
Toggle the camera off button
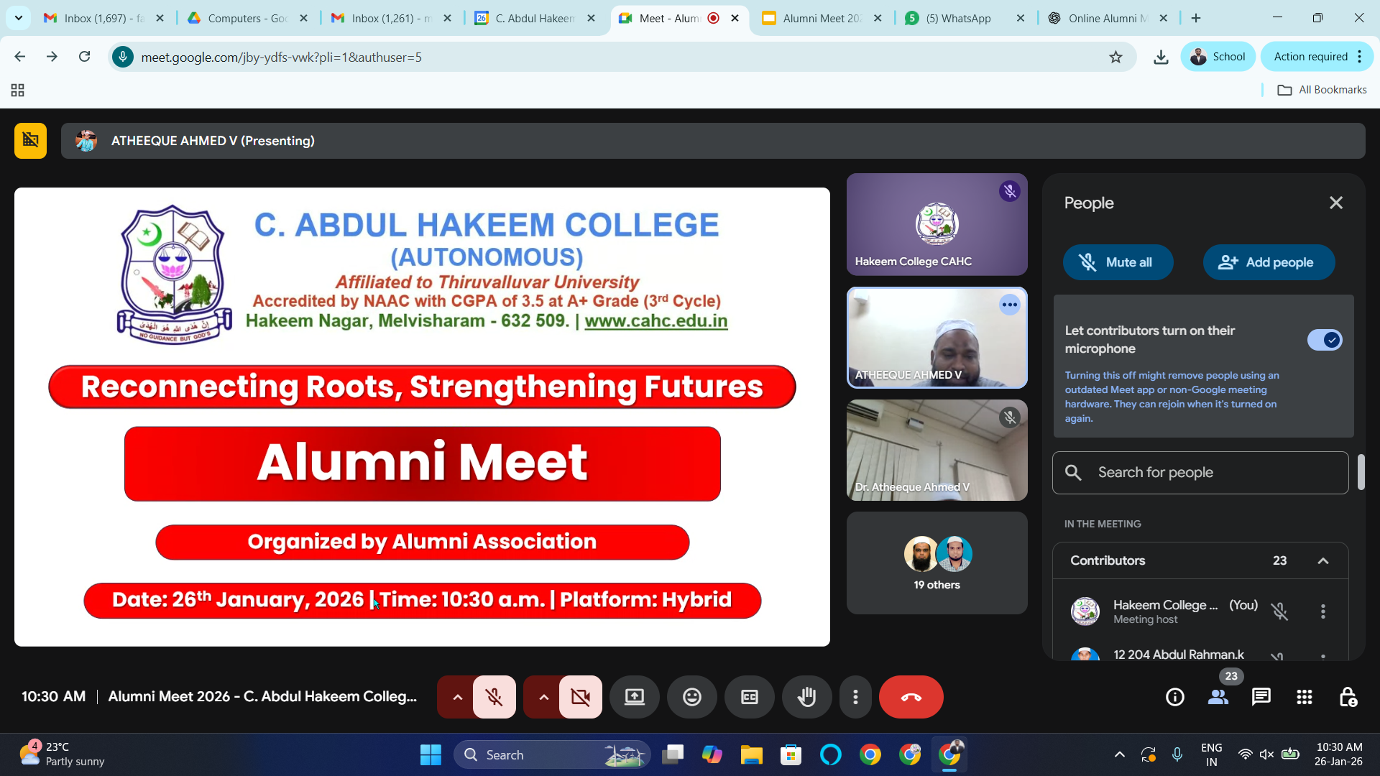pos(580,697)
